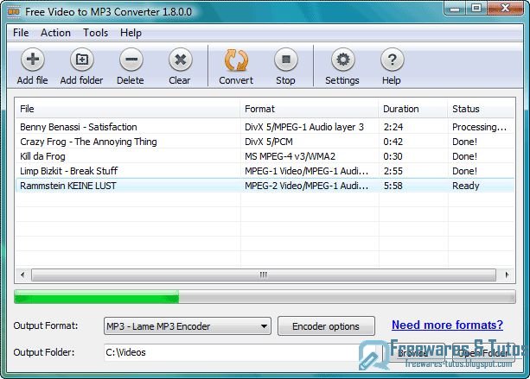Select row Limp Bizkit - Break Stuff
This screenshot has width=530, height=379.
[265, 171]
